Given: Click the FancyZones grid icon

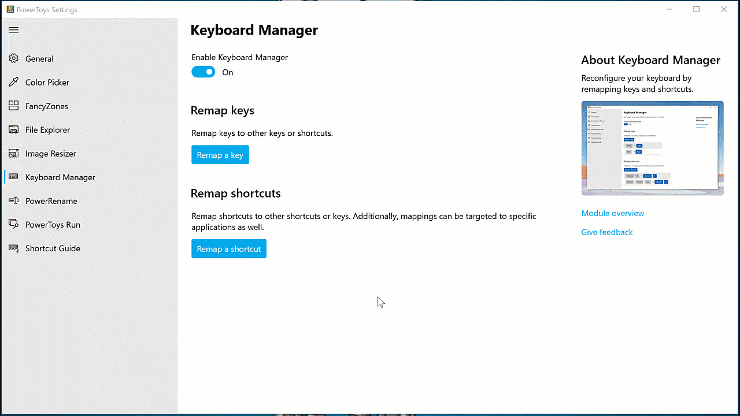Looking at the screenshot, I should [x=14, y=106].
